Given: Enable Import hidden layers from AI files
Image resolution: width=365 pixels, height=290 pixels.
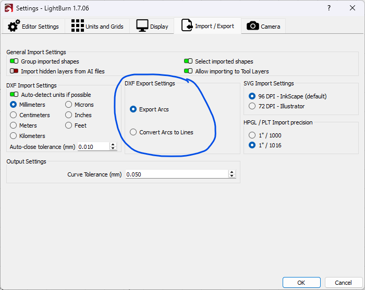Looking at the screenshot, I should point(14,71).
